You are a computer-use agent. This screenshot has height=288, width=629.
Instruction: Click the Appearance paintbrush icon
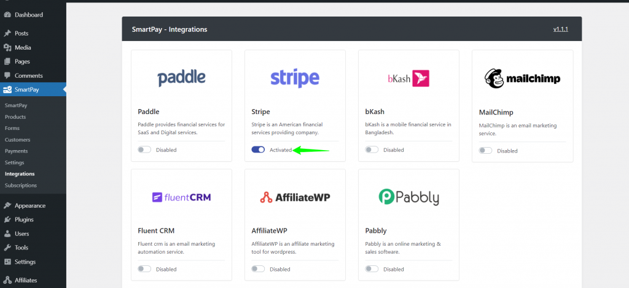pyautogui.click(x=7, y=206)
